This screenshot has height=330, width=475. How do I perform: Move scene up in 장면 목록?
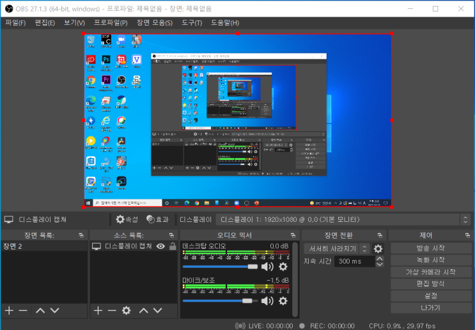(40, 311)
